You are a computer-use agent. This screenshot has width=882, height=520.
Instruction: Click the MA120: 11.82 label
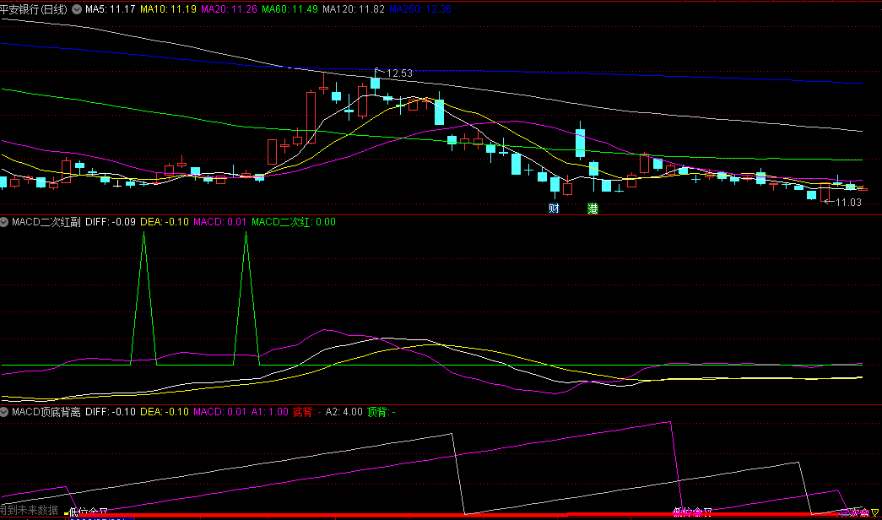tap(354, 9)
